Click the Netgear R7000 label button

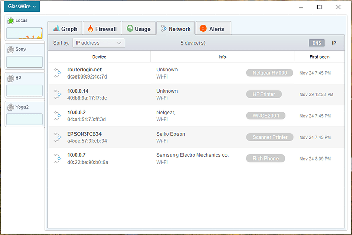(269, 73)
